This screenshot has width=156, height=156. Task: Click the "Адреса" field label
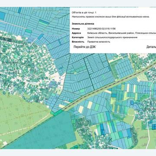point(76,33)
